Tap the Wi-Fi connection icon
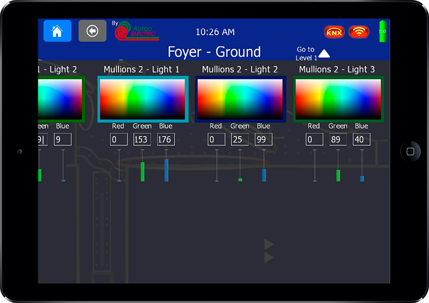 point(359,32)
